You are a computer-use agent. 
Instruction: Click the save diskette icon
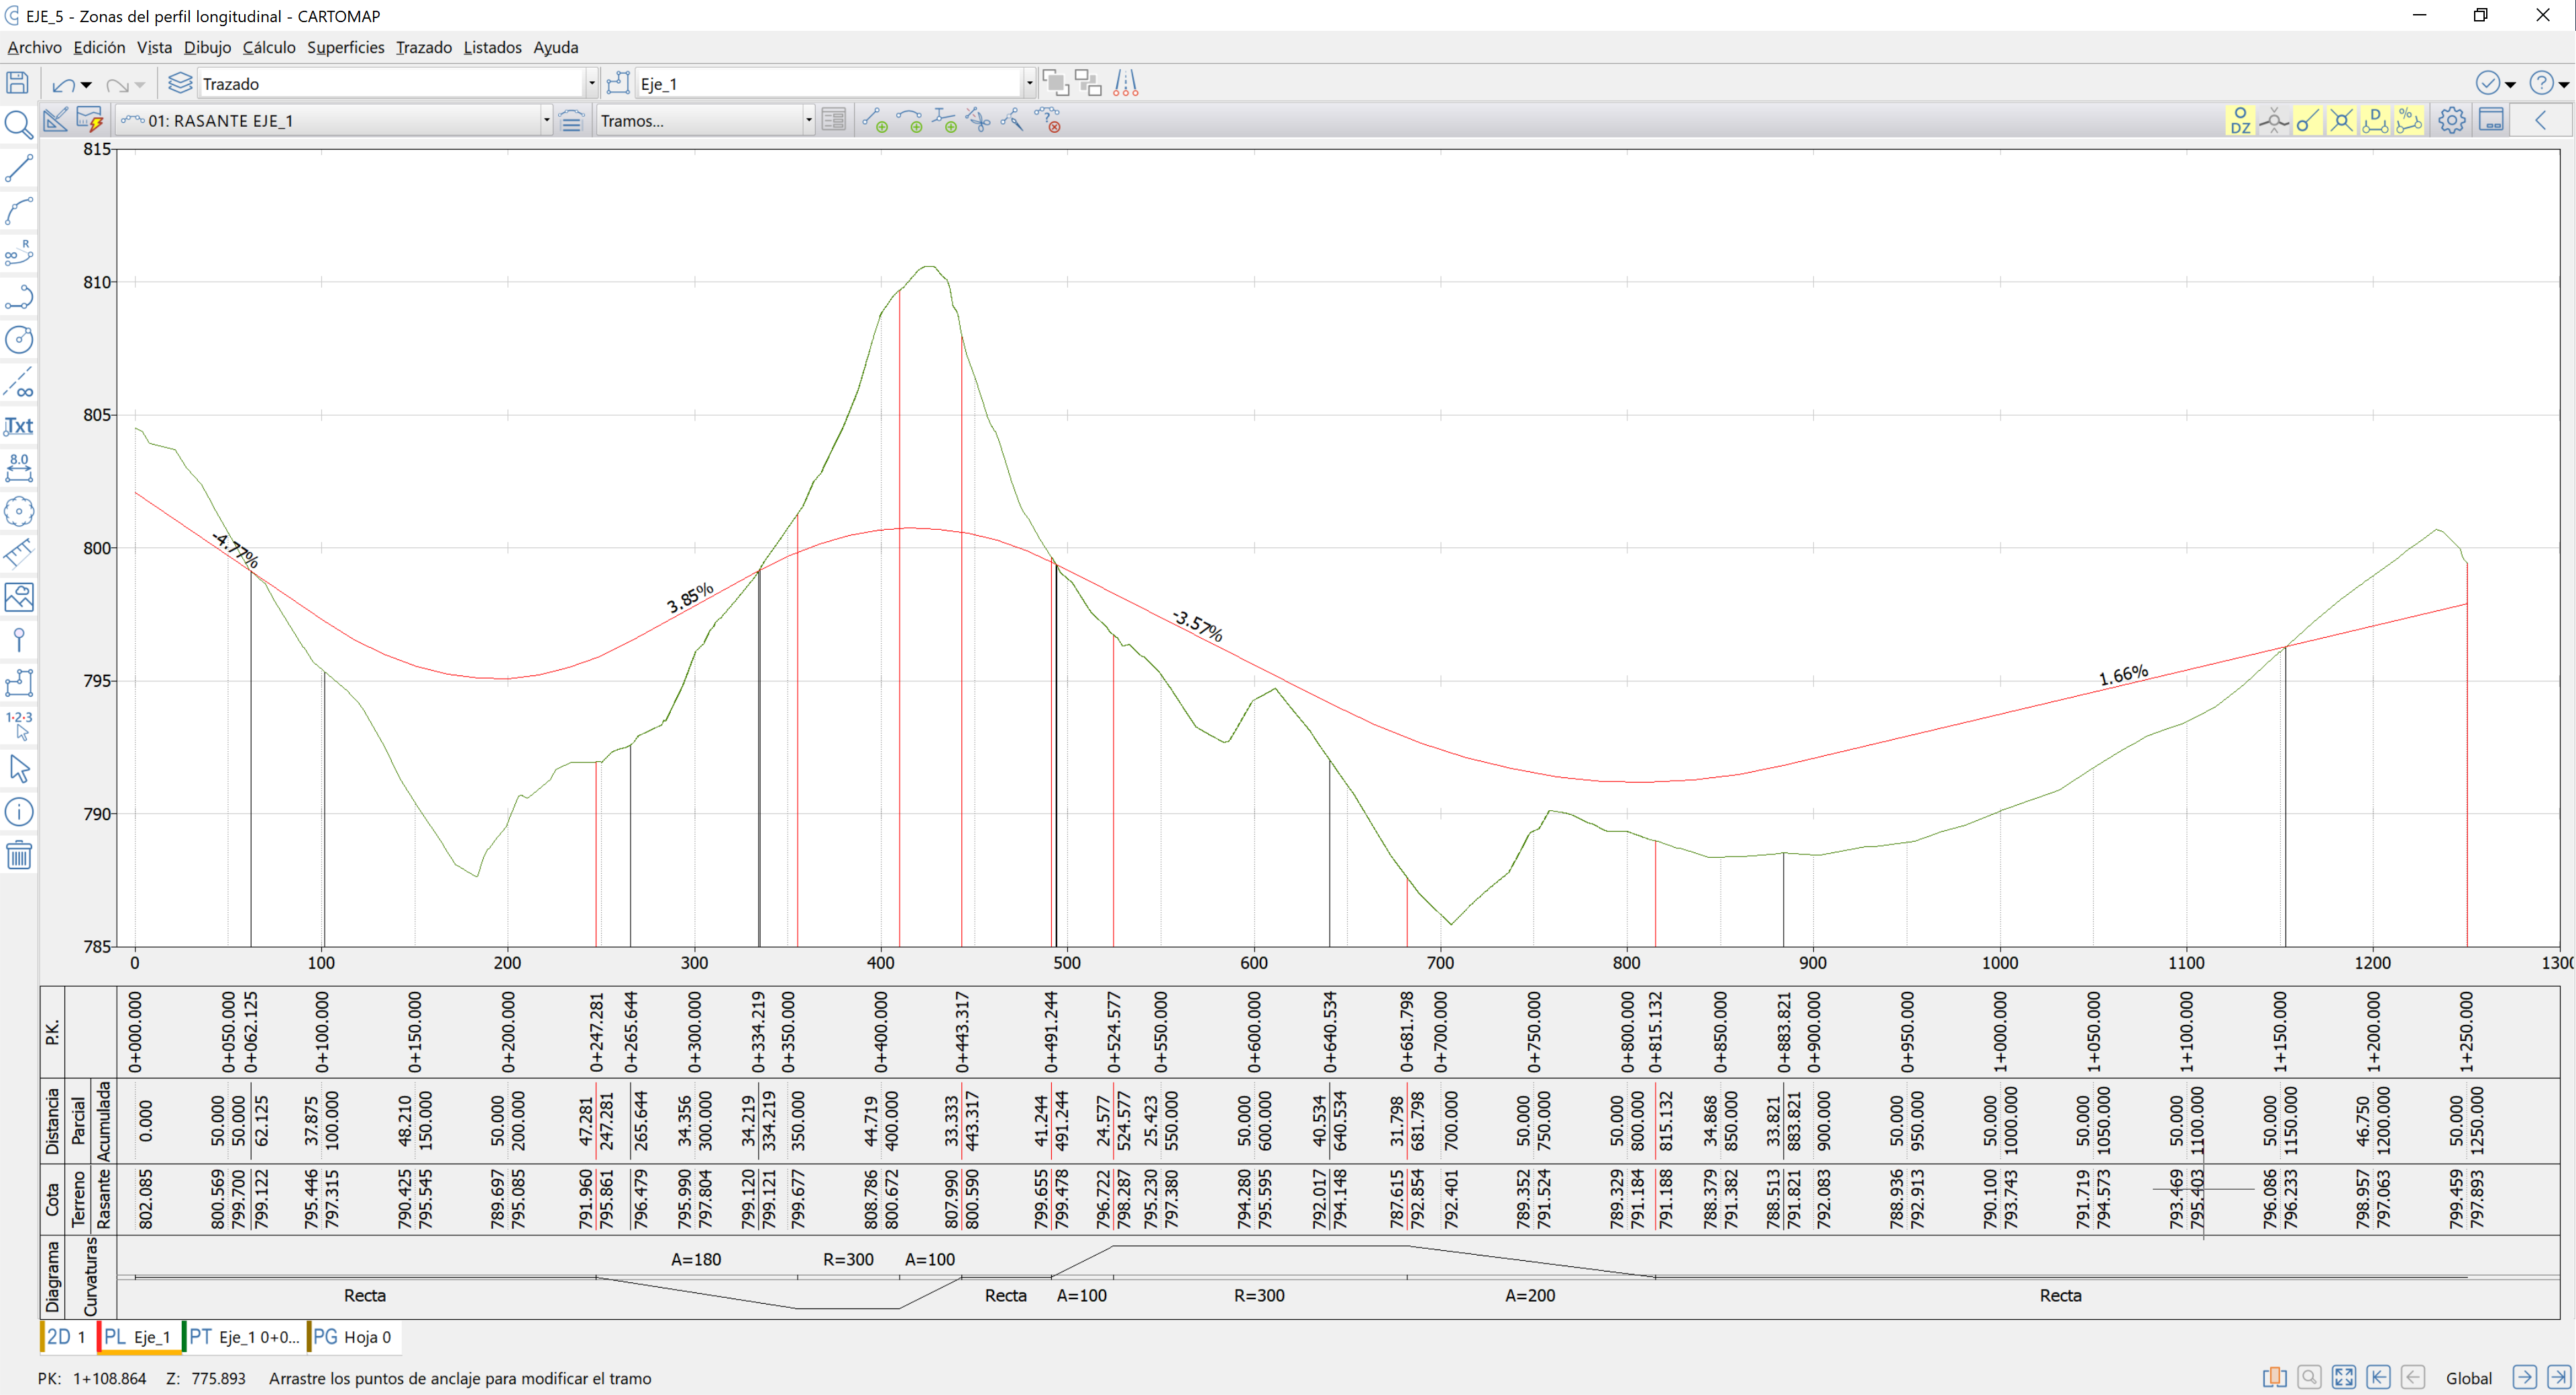pos(17,84)
